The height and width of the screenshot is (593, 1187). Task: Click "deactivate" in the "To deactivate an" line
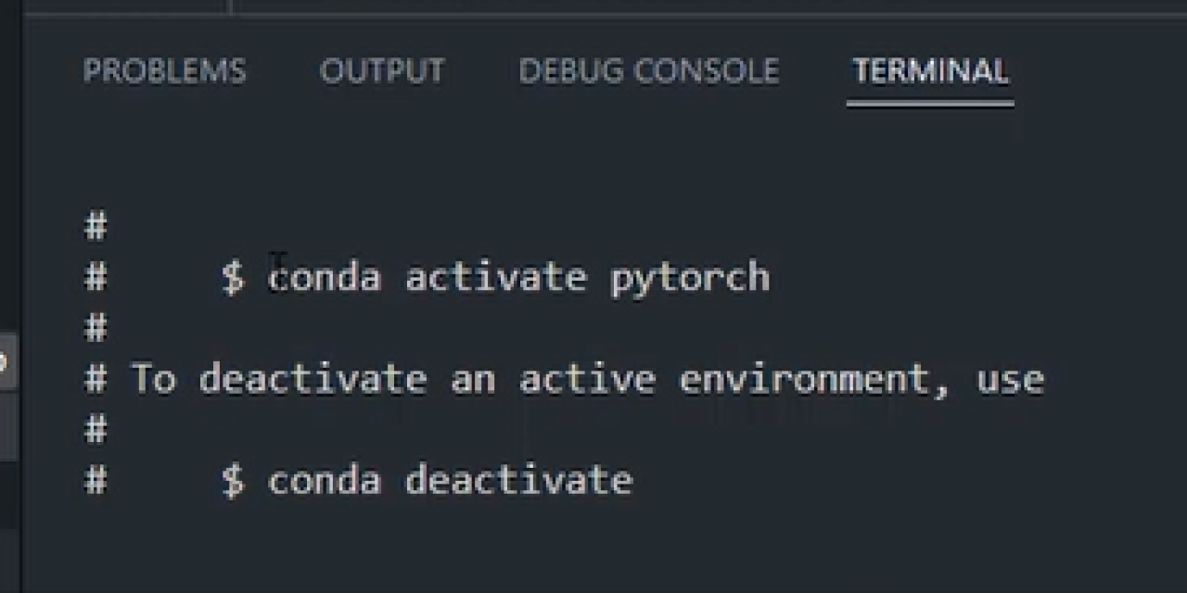pos(313,379)
